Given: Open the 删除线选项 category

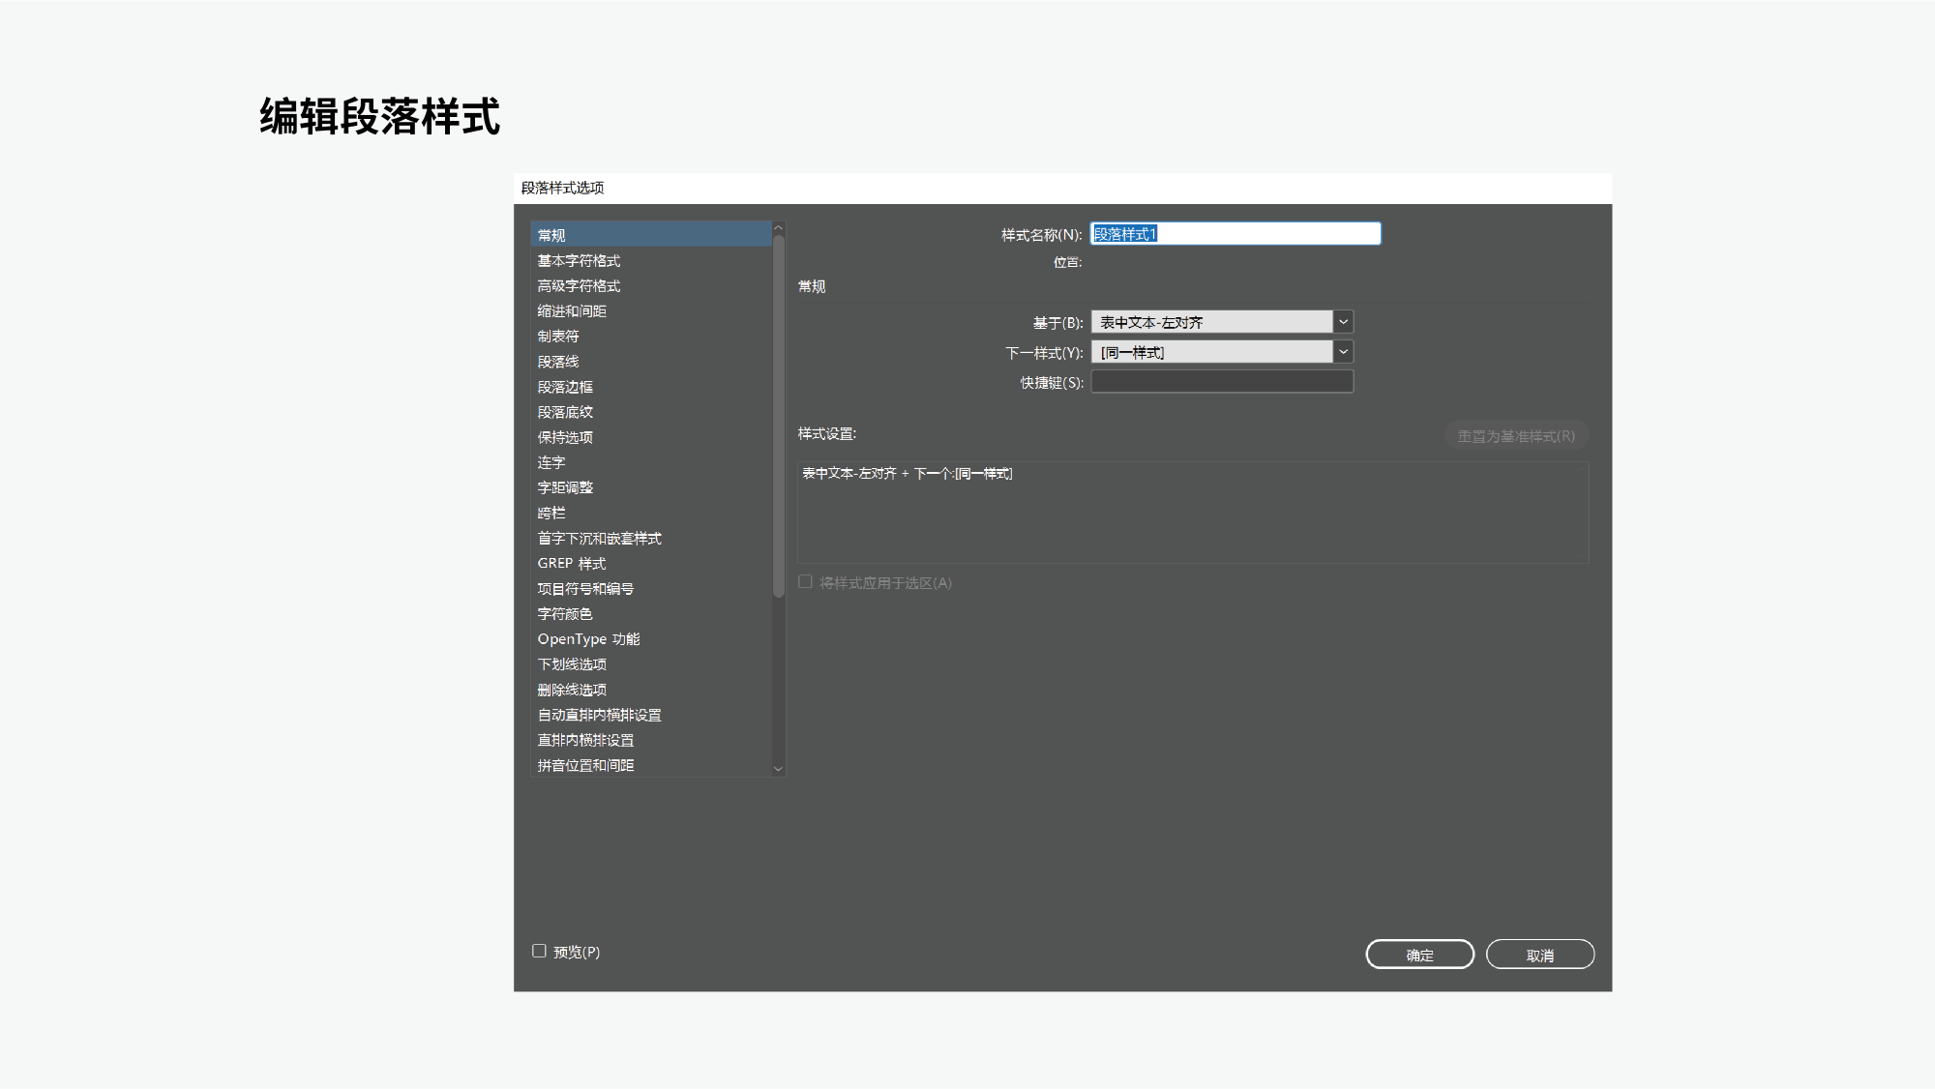Looking at the screenshot, I should coord(651,690).
